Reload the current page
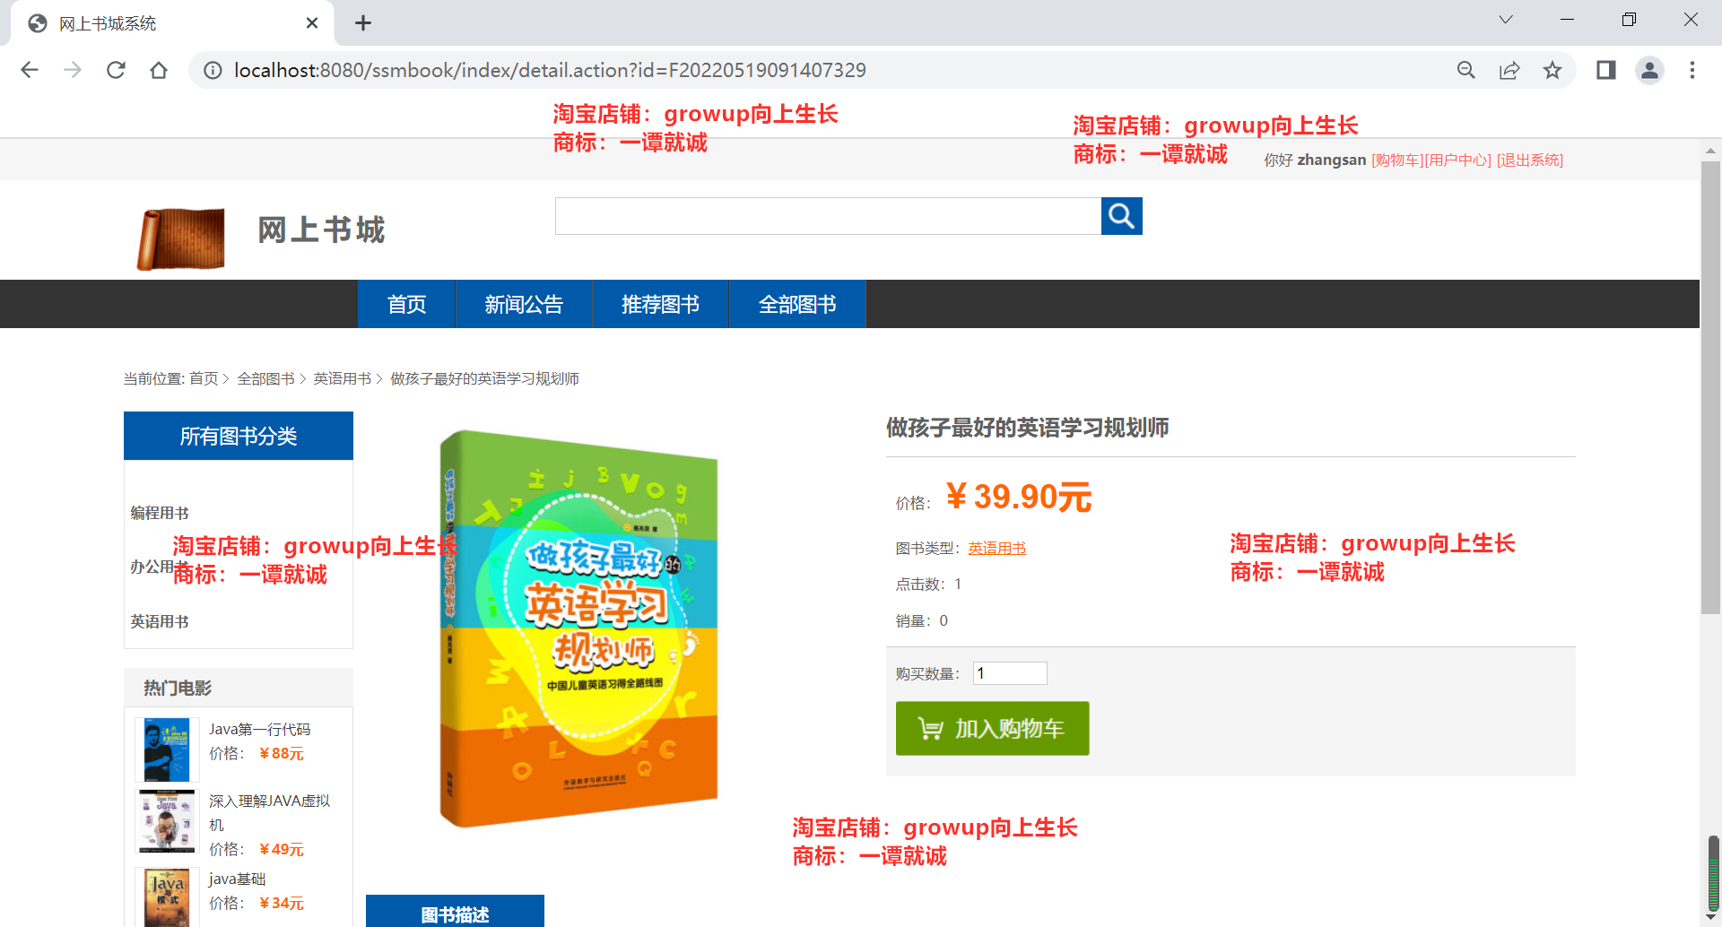Image resolution: width=1722 pixels, height=927 pixels. click(x=116, y=70)
